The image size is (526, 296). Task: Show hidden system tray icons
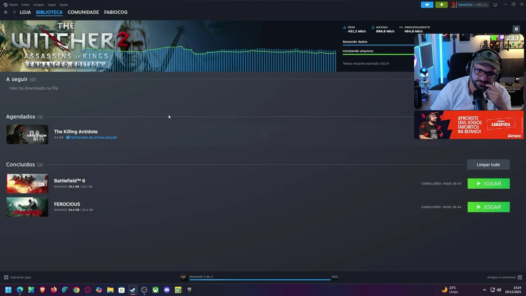pyautogui.click(x=484, y=290)
